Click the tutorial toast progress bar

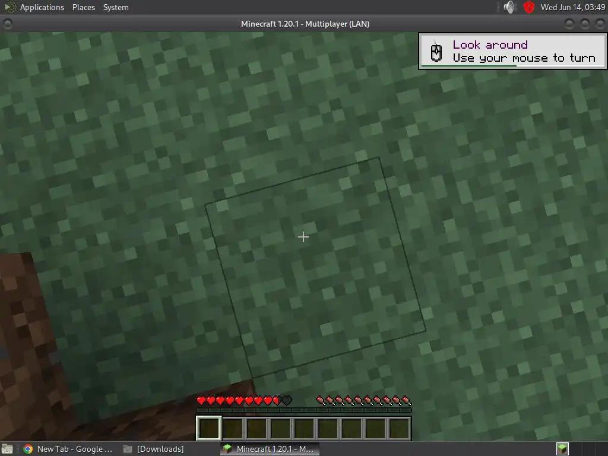coord(513,66)
